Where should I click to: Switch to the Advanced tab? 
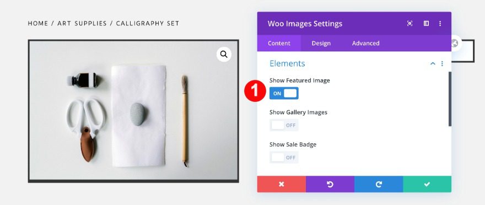tap(365, 44)
